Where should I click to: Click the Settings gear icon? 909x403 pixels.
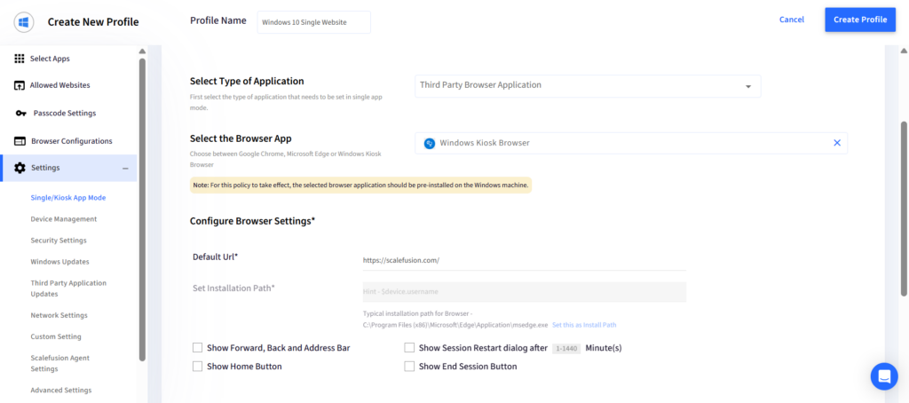20,168
